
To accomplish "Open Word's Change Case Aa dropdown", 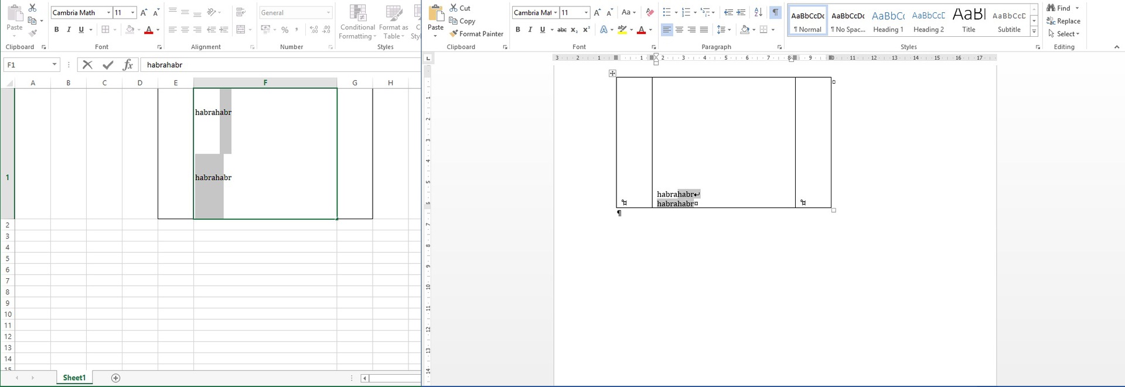I will 628,12.
